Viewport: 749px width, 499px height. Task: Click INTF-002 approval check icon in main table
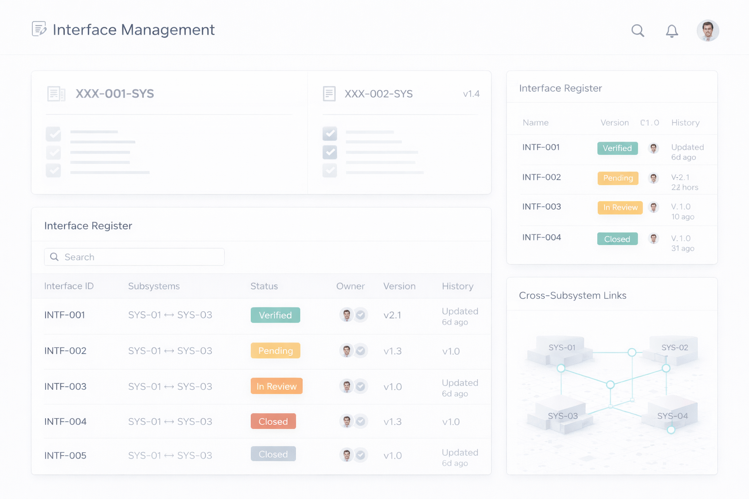[x=360, y=350]
